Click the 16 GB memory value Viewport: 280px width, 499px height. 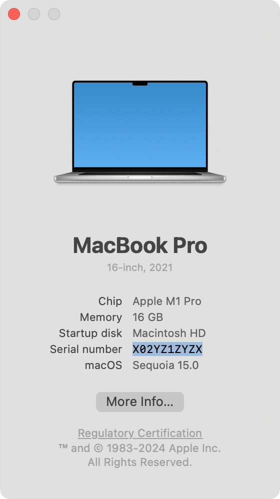click(x=147, y=317)
